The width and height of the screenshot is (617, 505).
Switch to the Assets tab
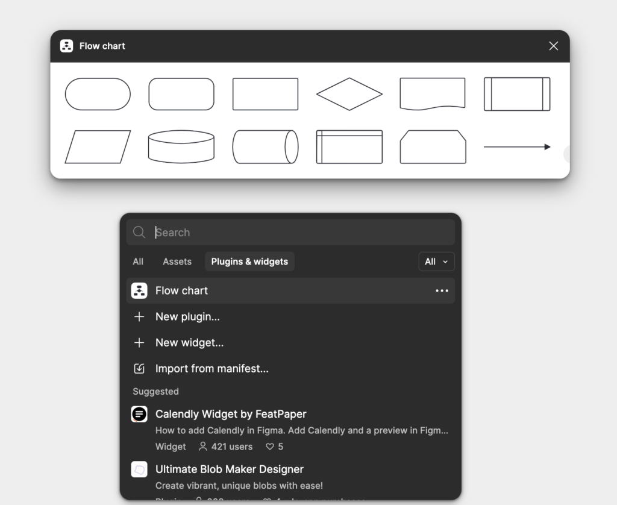click(x=177, y=262)
